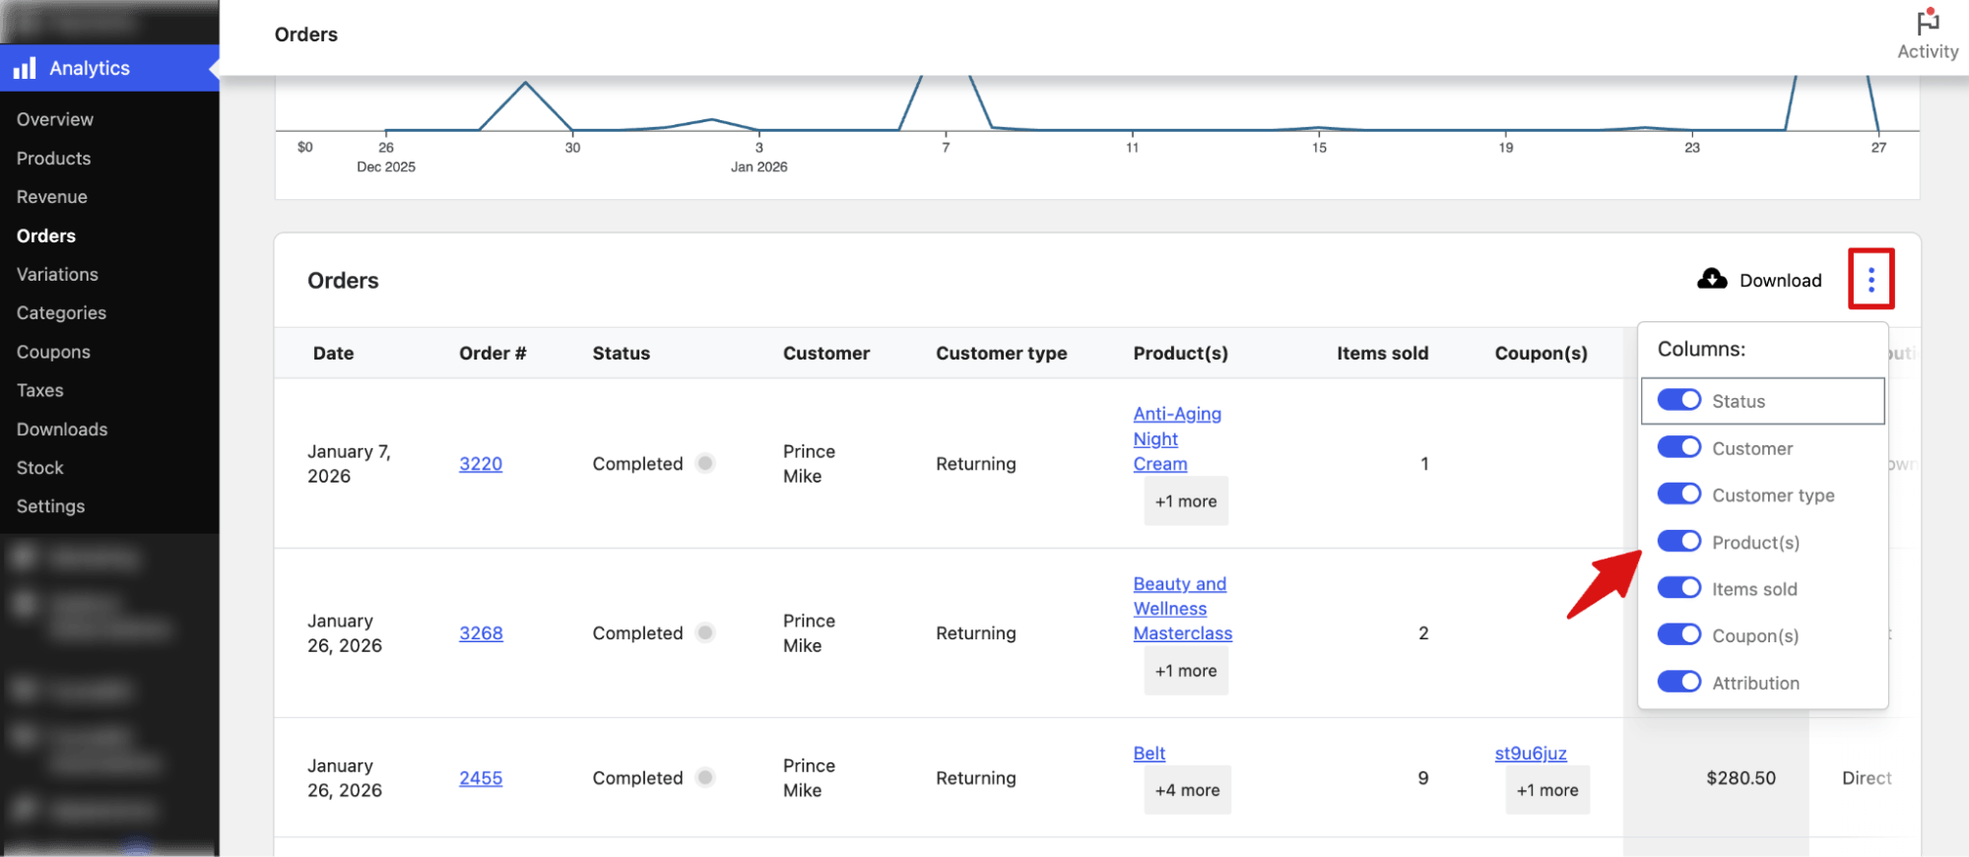This screenshot has width=1969, height=857.
Task: Open the Activity flag icon
Action: 1928,22
